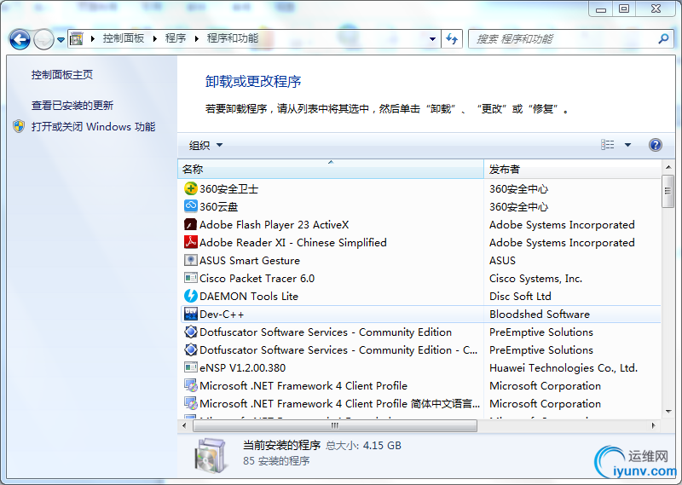Viewport: 682px width, 485px height.
Task: Click the Control Panel icon in address bar
Action: tap(77, 38)
